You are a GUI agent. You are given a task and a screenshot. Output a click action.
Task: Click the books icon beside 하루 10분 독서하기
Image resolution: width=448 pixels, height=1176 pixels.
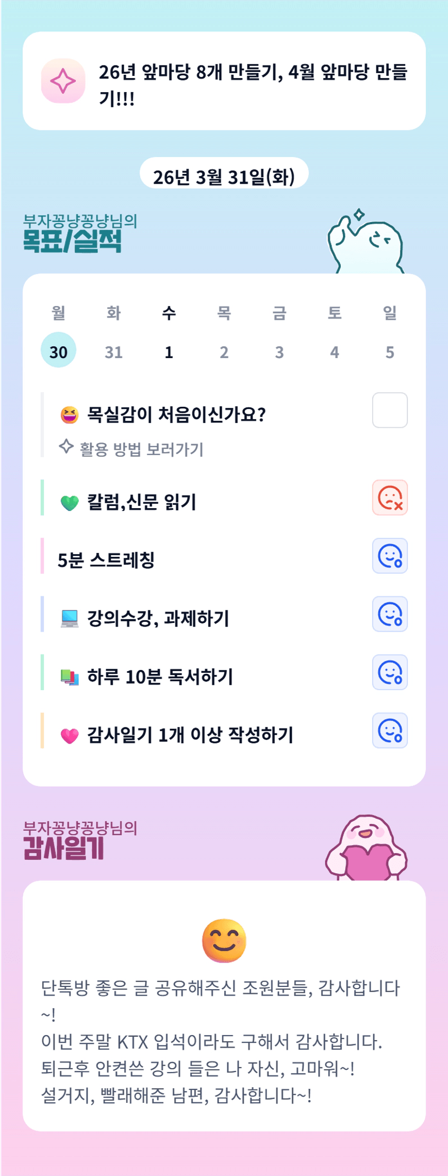[x=69, y=677]
